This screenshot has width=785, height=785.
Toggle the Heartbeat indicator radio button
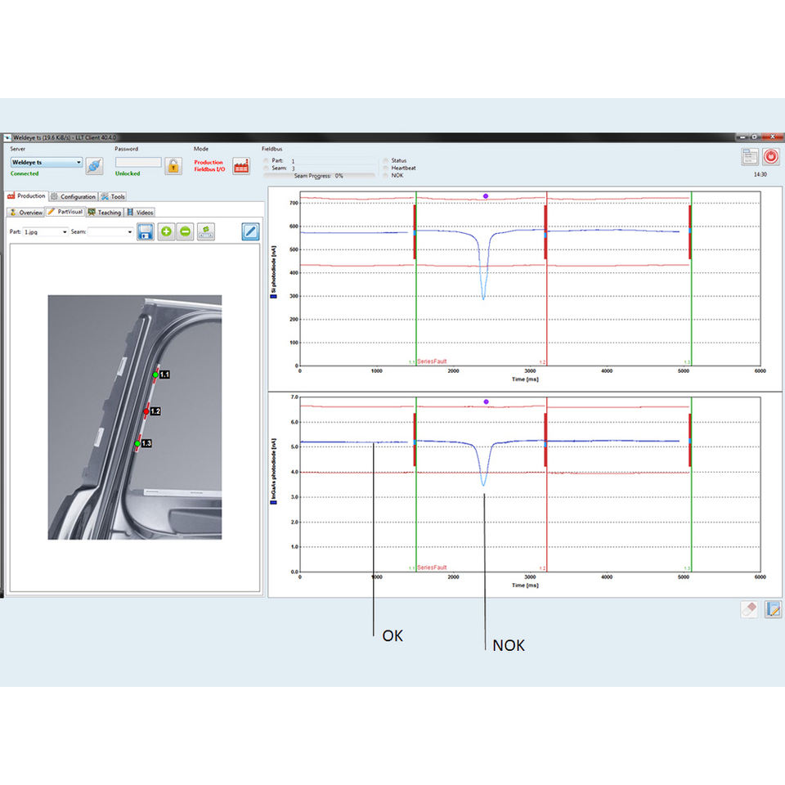[386, 168]
